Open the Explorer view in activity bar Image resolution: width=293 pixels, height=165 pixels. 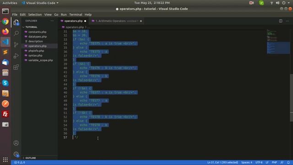pyautogui.click(x=16, y=22)
